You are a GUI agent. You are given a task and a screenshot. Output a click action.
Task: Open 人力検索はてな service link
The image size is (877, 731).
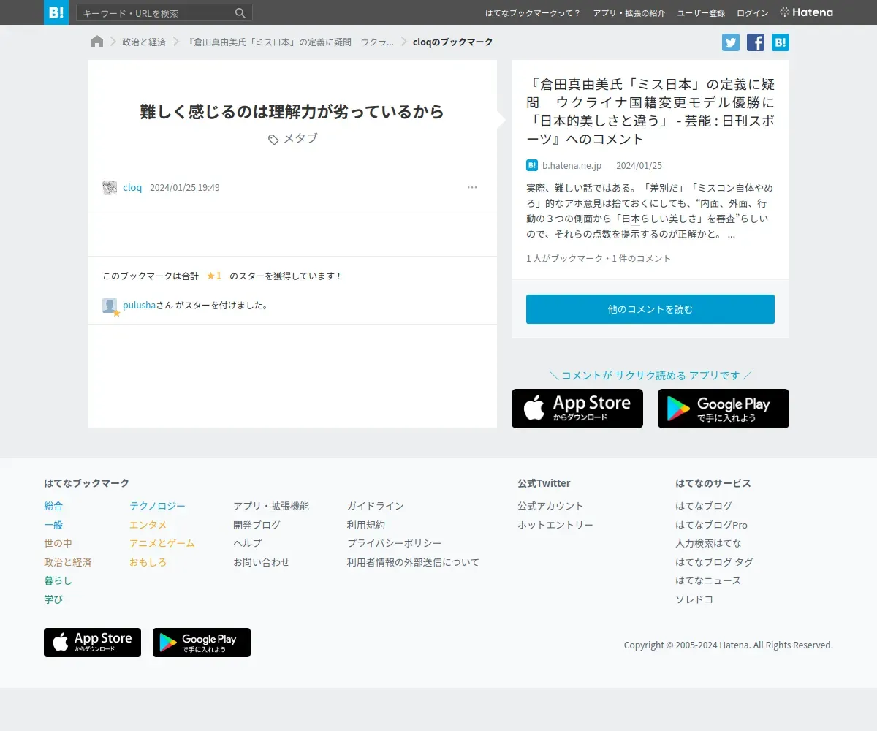[708, 543]
